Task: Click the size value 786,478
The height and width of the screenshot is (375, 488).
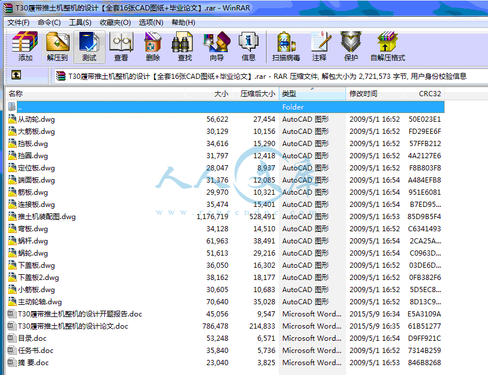Action: tap(215, 326)
